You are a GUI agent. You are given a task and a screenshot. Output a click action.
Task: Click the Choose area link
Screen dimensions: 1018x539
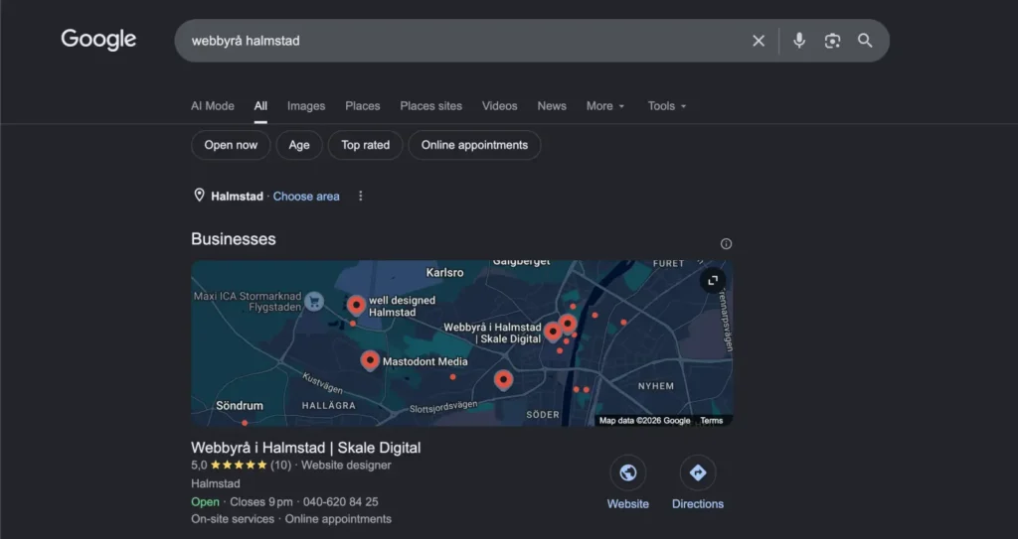coord(306,196)
